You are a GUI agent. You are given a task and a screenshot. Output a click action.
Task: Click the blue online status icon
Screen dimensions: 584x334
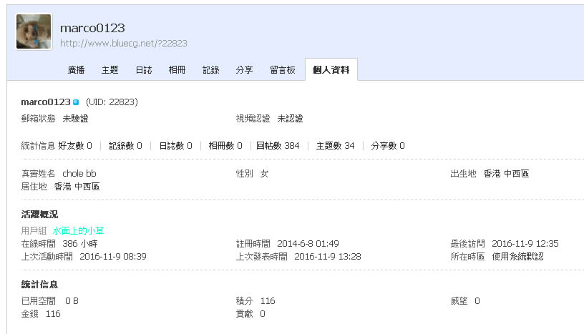pos(76,102)
